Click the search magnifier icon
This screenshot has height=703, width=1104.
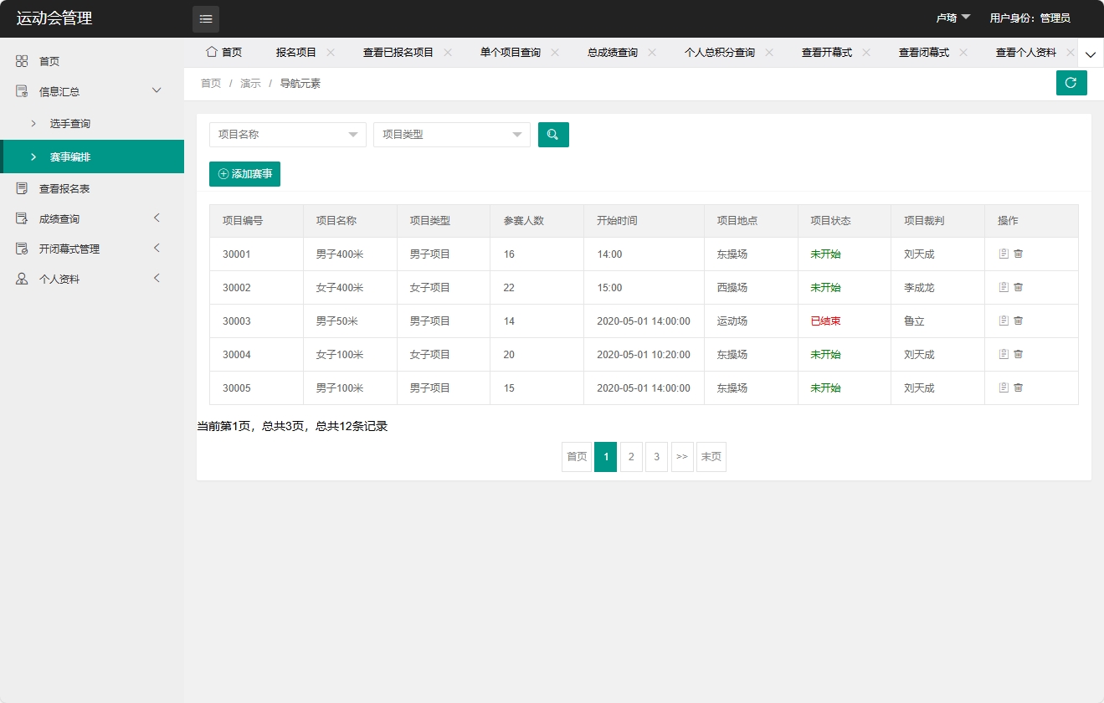[x=553, y=134]
